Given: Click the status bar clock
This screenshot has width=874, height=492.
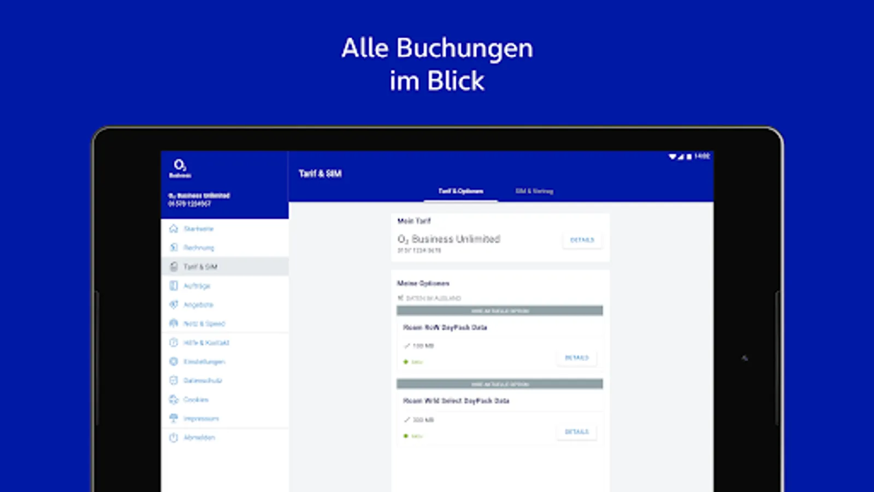Looking at the screenshot, I should click(x=702, y=156).
